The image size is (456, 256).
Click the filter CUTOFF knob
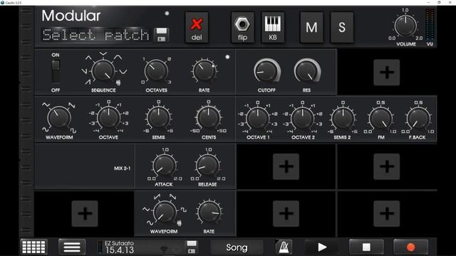click(x=266, y=71)
